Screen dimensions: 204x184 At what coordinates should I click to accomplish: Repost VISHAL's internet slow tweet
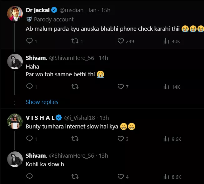(x=75, y=139)
